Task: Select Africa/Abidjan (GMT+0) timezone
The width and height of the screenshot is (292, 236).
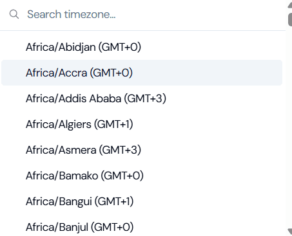Action: [x=142, y=47]
